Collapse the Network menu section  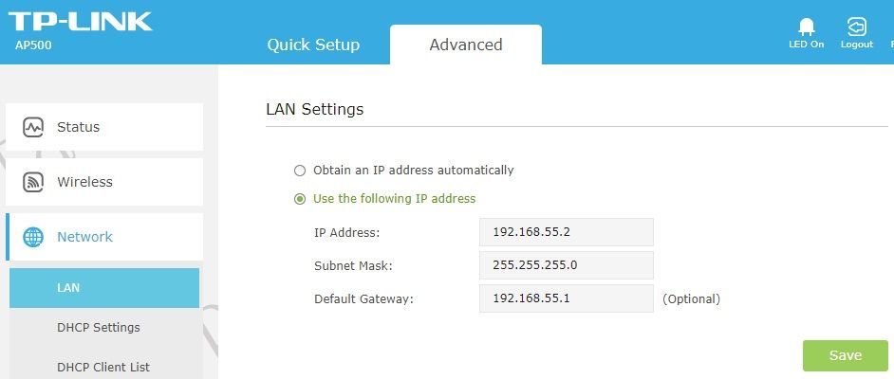coord(104,237)
